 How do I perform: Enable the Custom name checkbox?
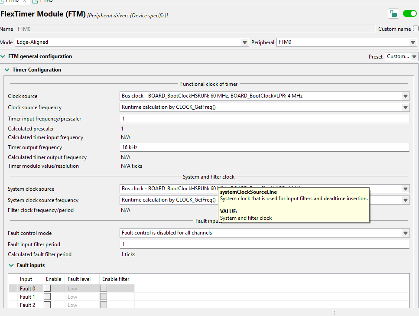tap(416, 29)
